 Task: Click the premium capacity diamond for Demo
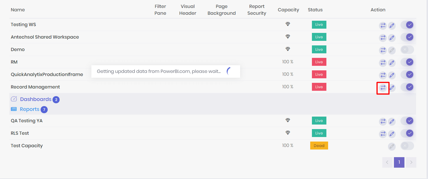coord(288,49)
